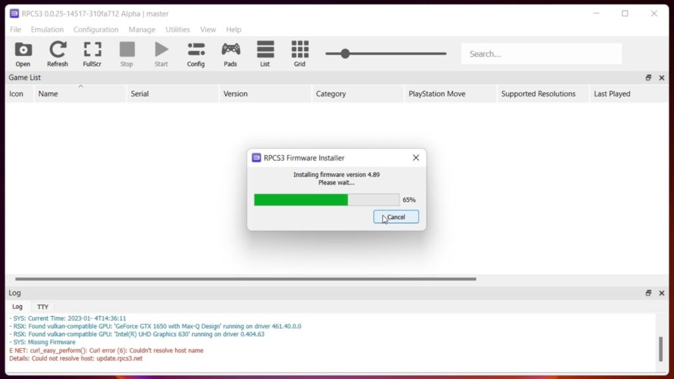Open the Config settings icon
This screenshot has width=674, height=379.
195,54
